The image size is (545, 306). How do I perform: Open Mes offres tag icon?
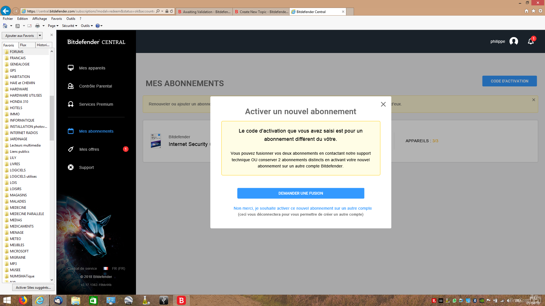tap(71, 149)
